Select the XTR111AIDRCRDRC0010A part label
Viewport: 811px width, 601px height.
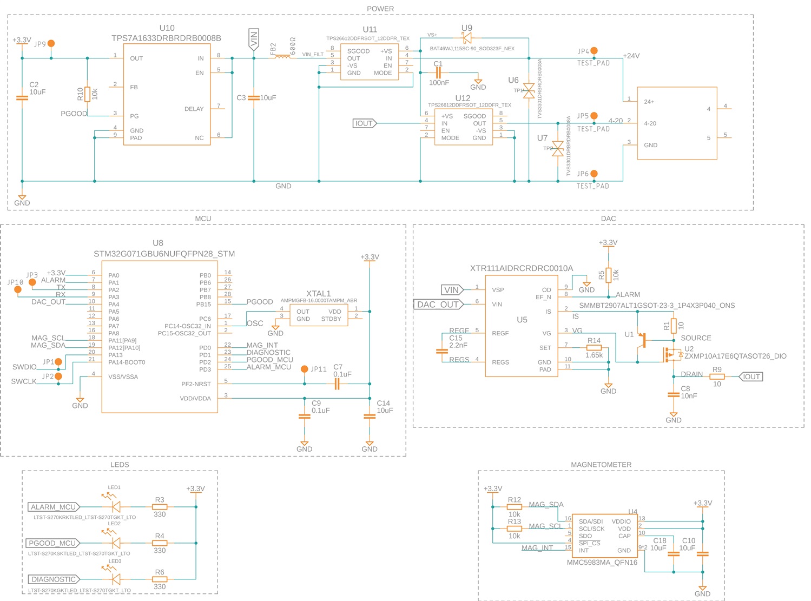coord(522,268)
